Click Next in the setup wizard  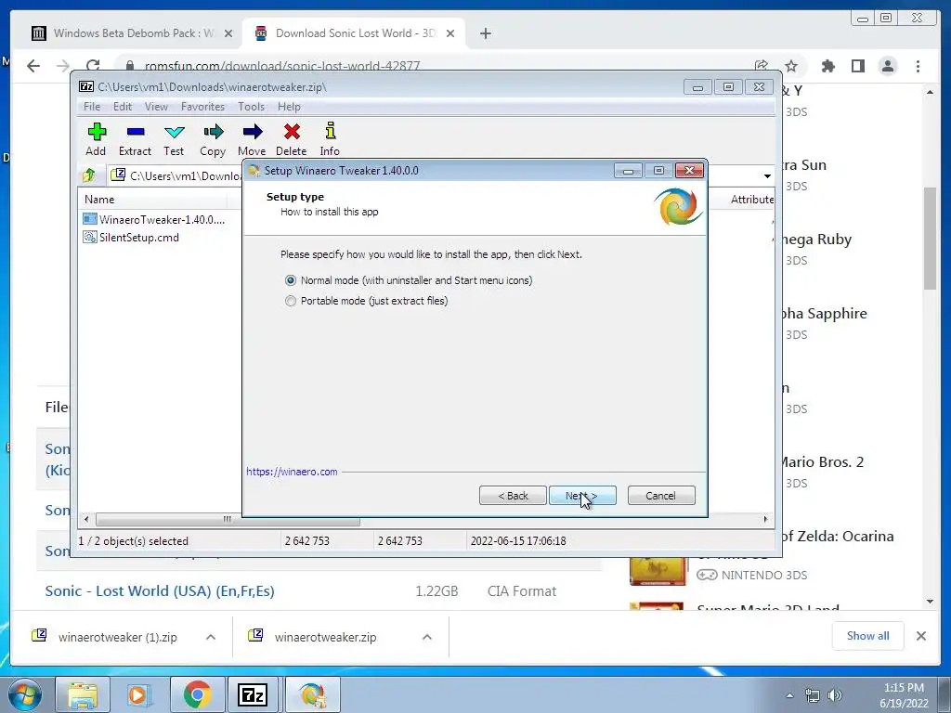pyautogui.click(x=582, y=496)
